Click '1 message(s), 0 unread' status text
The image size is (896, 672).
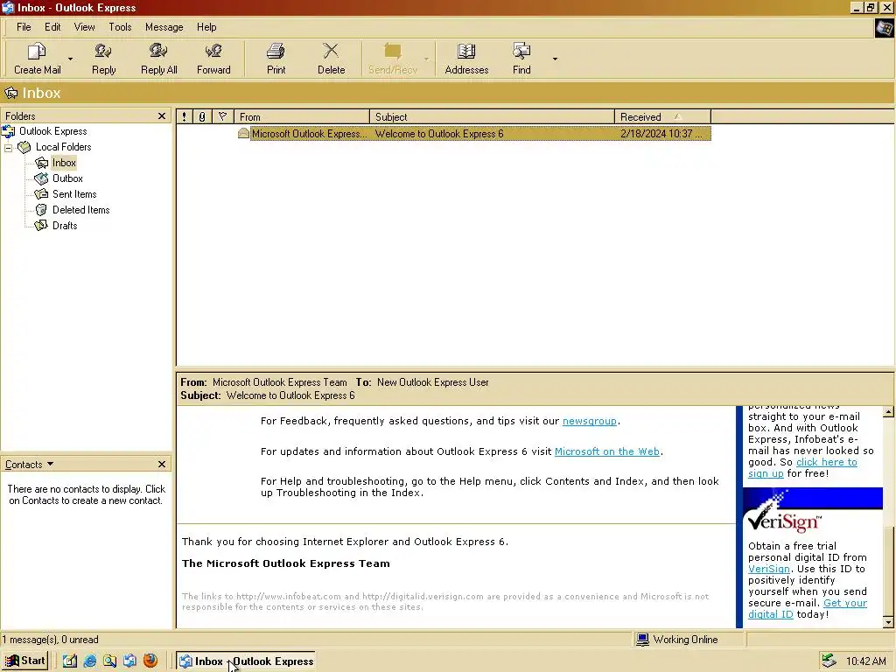click(x=50, y=640)
